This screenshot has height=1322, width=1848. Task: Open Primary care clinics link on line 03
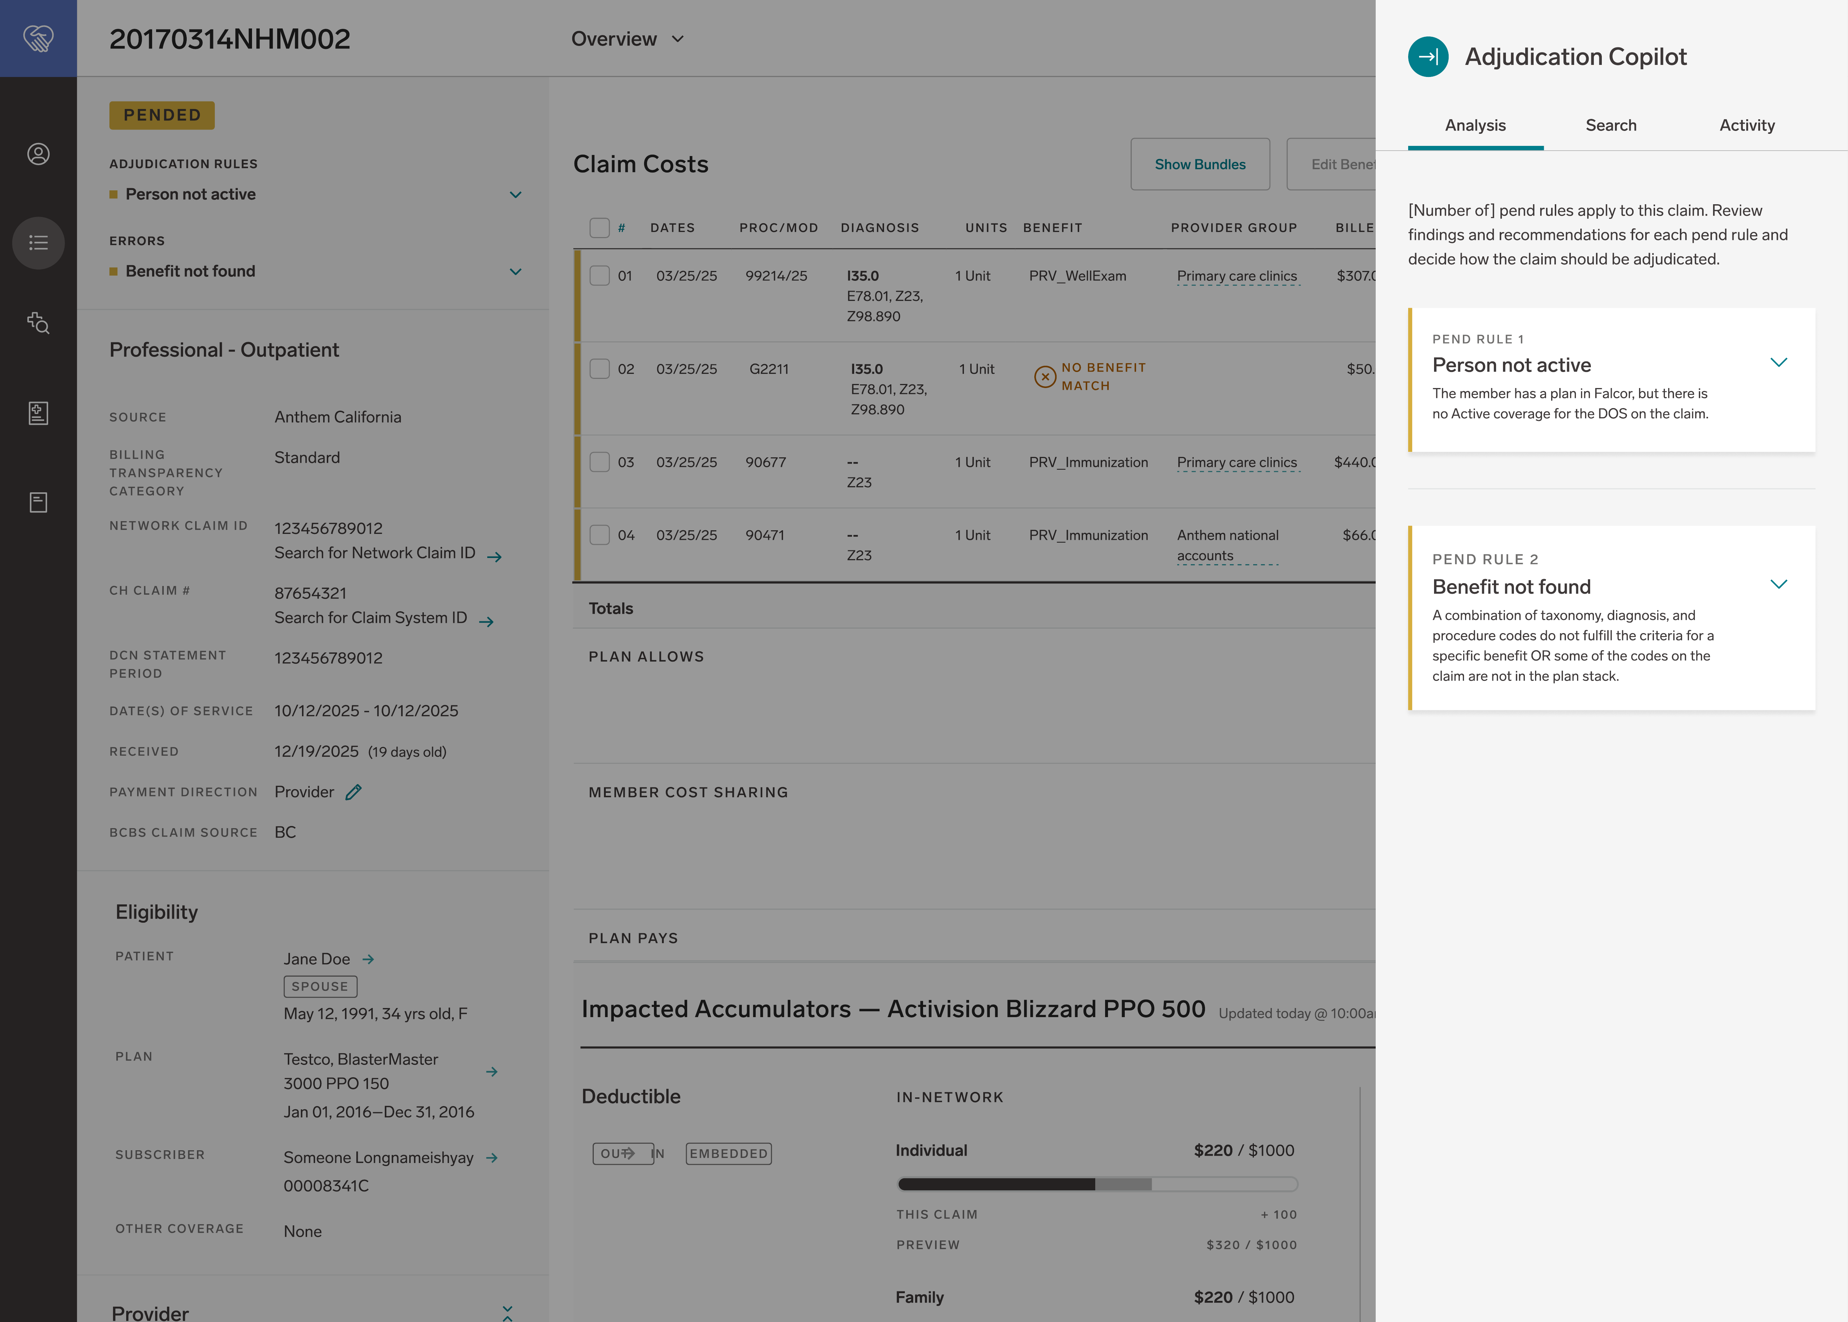pyautogui.click(x=1237, y=462)
